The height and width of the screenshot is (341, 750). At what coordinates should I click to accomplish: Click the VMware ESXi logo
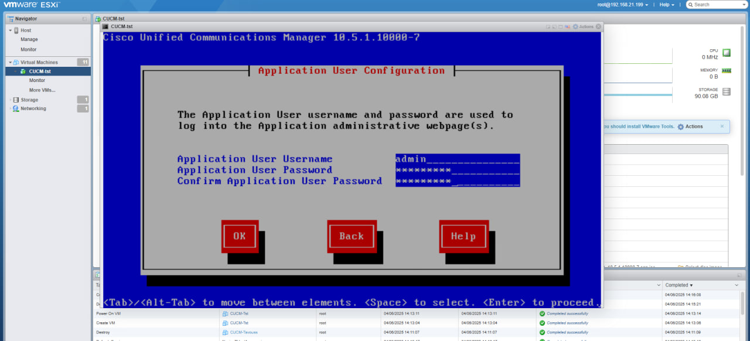pyautogui.click(x=32, y=5)
